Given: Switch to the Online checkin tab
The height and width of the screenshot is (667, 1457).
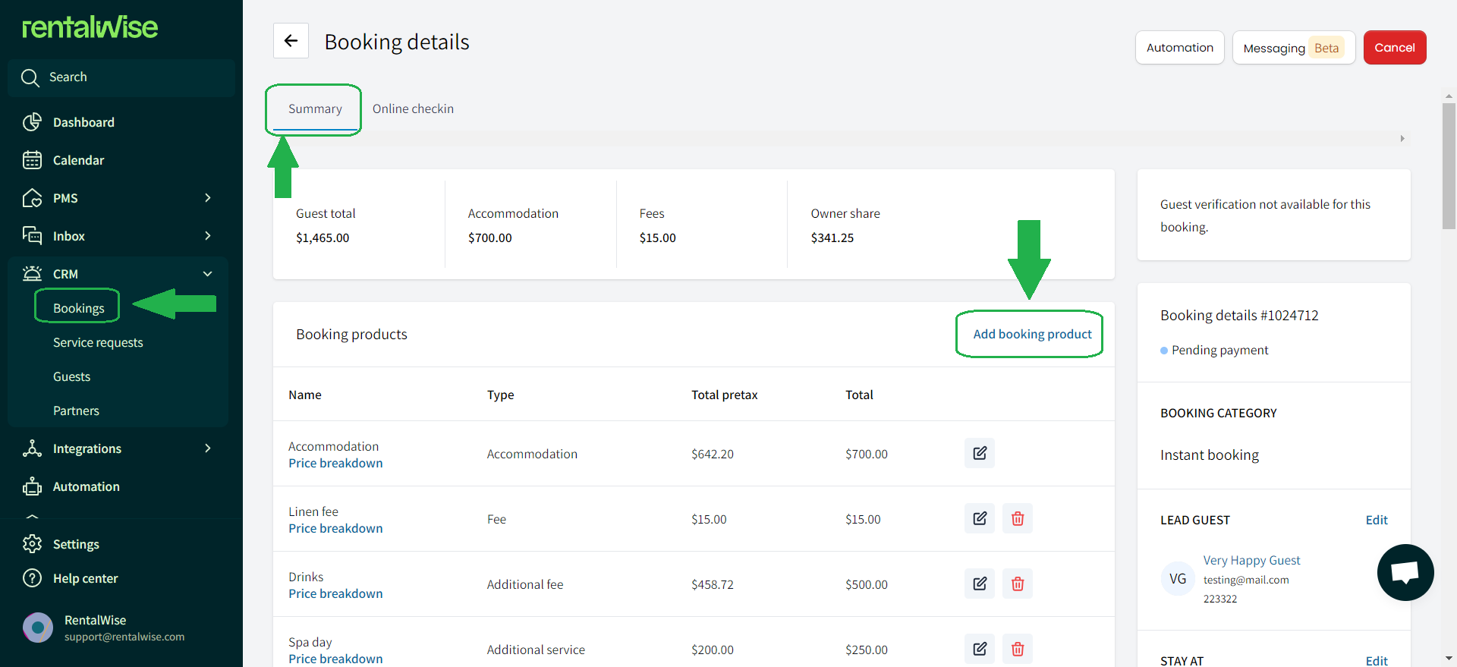Looking at the screenshot, I should coord(413,109).
